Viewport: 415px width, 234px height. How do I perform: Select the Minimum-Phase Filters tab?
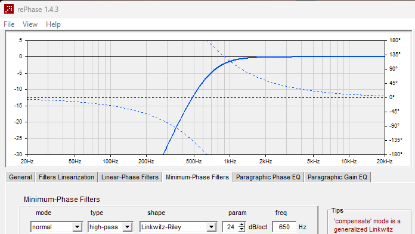pos(197,177)
